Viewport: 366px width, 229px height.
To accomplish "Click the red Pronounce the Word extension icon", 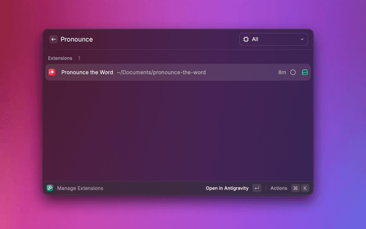I will click(52, 72).
